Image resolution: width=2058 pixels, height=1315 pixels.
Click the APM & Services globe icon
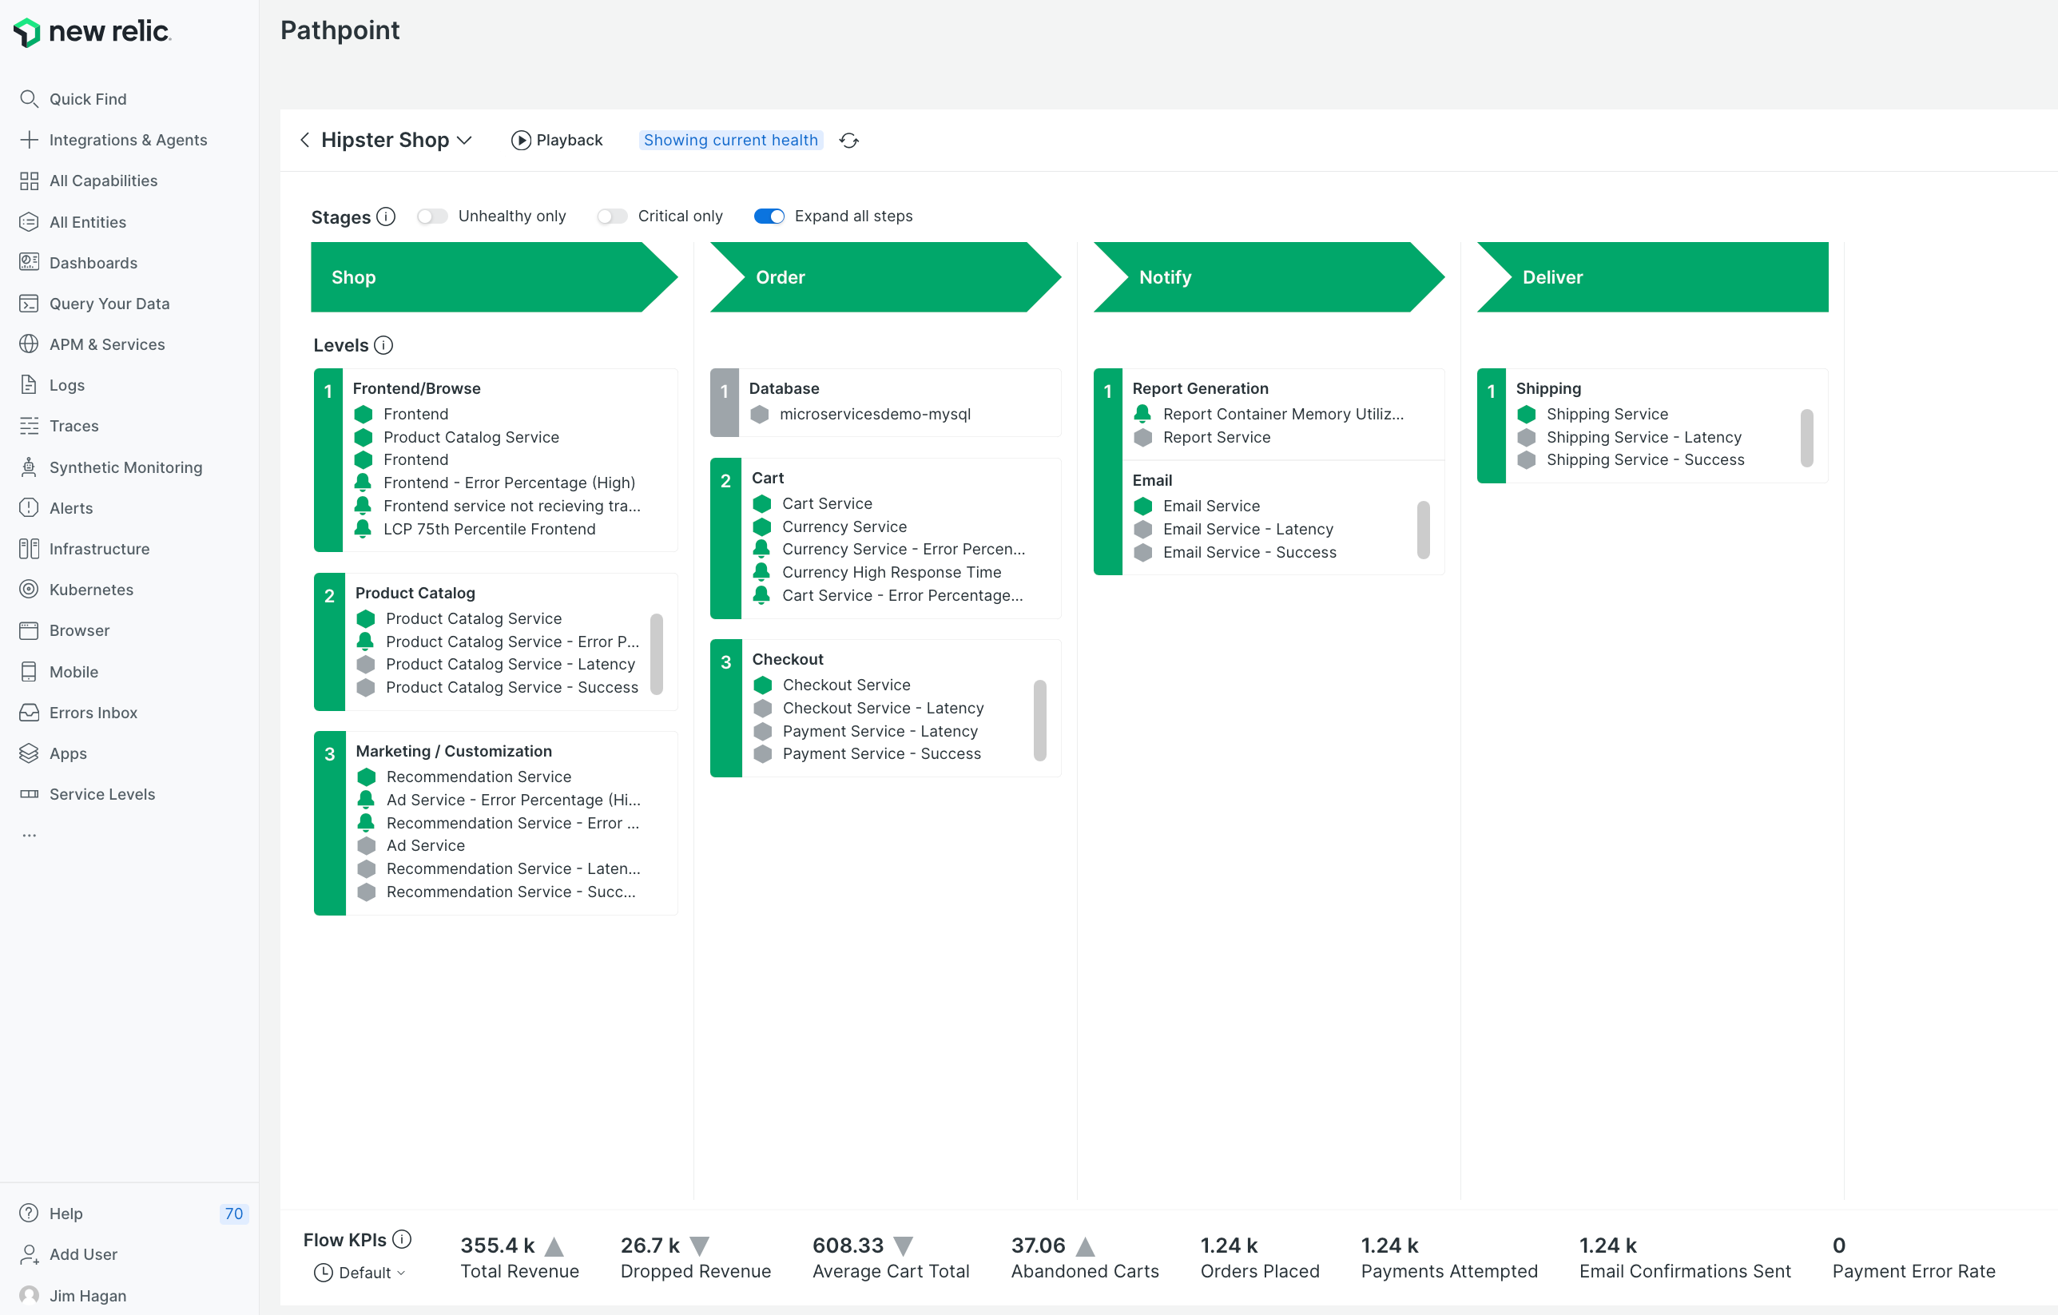(29, 344)
